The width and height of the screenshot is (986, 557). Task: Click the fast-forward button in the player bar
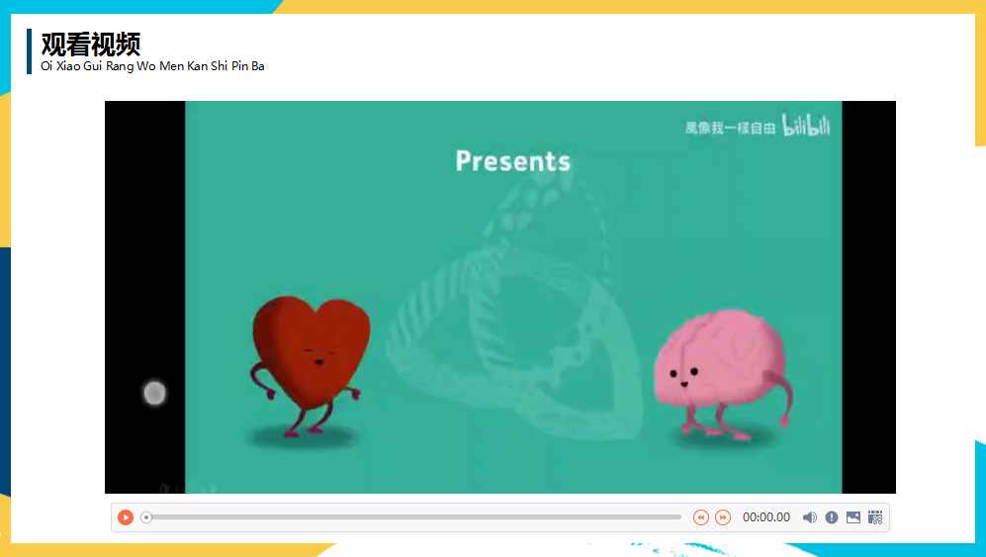(x=723, y=517)
